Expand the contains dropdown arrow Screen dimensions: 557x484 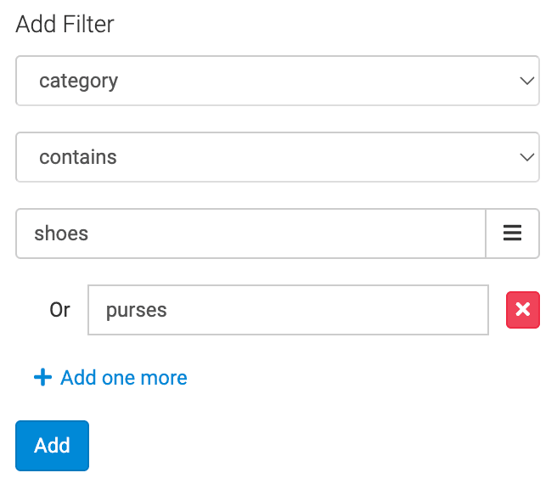click(526, 157)
